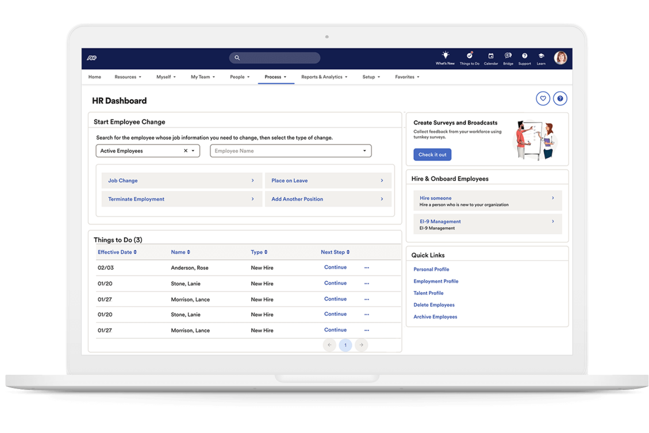The image size is (649, 433).
Task: Open help with the question mark circle
Action: (x=560, y=98)
